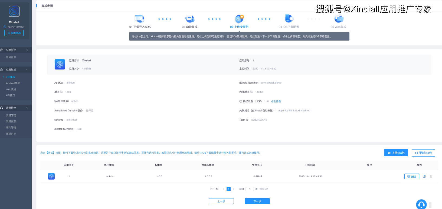Click the 更新ipa包 button
442x209 pixels.
(423, 153)
